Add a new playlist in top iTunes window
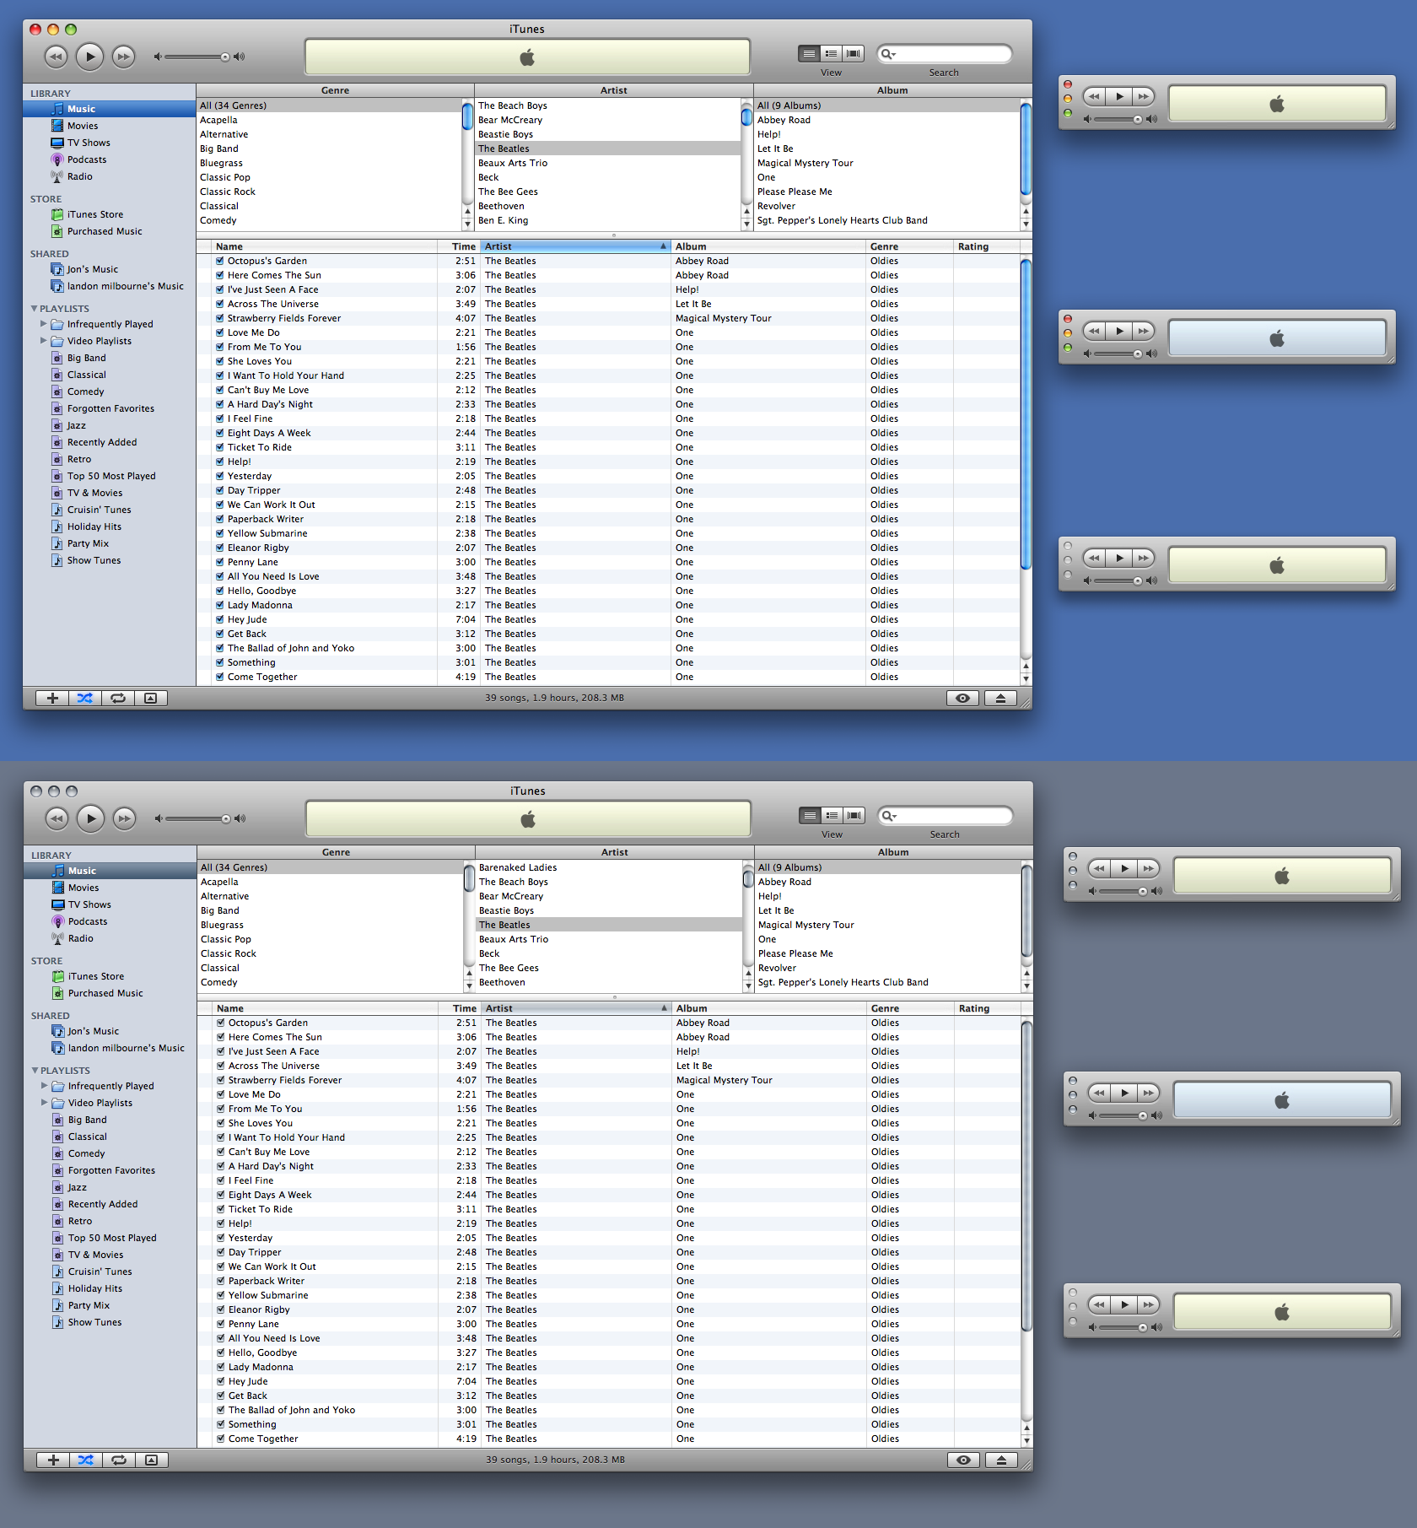1417x1528 pixels. [52, 698]
